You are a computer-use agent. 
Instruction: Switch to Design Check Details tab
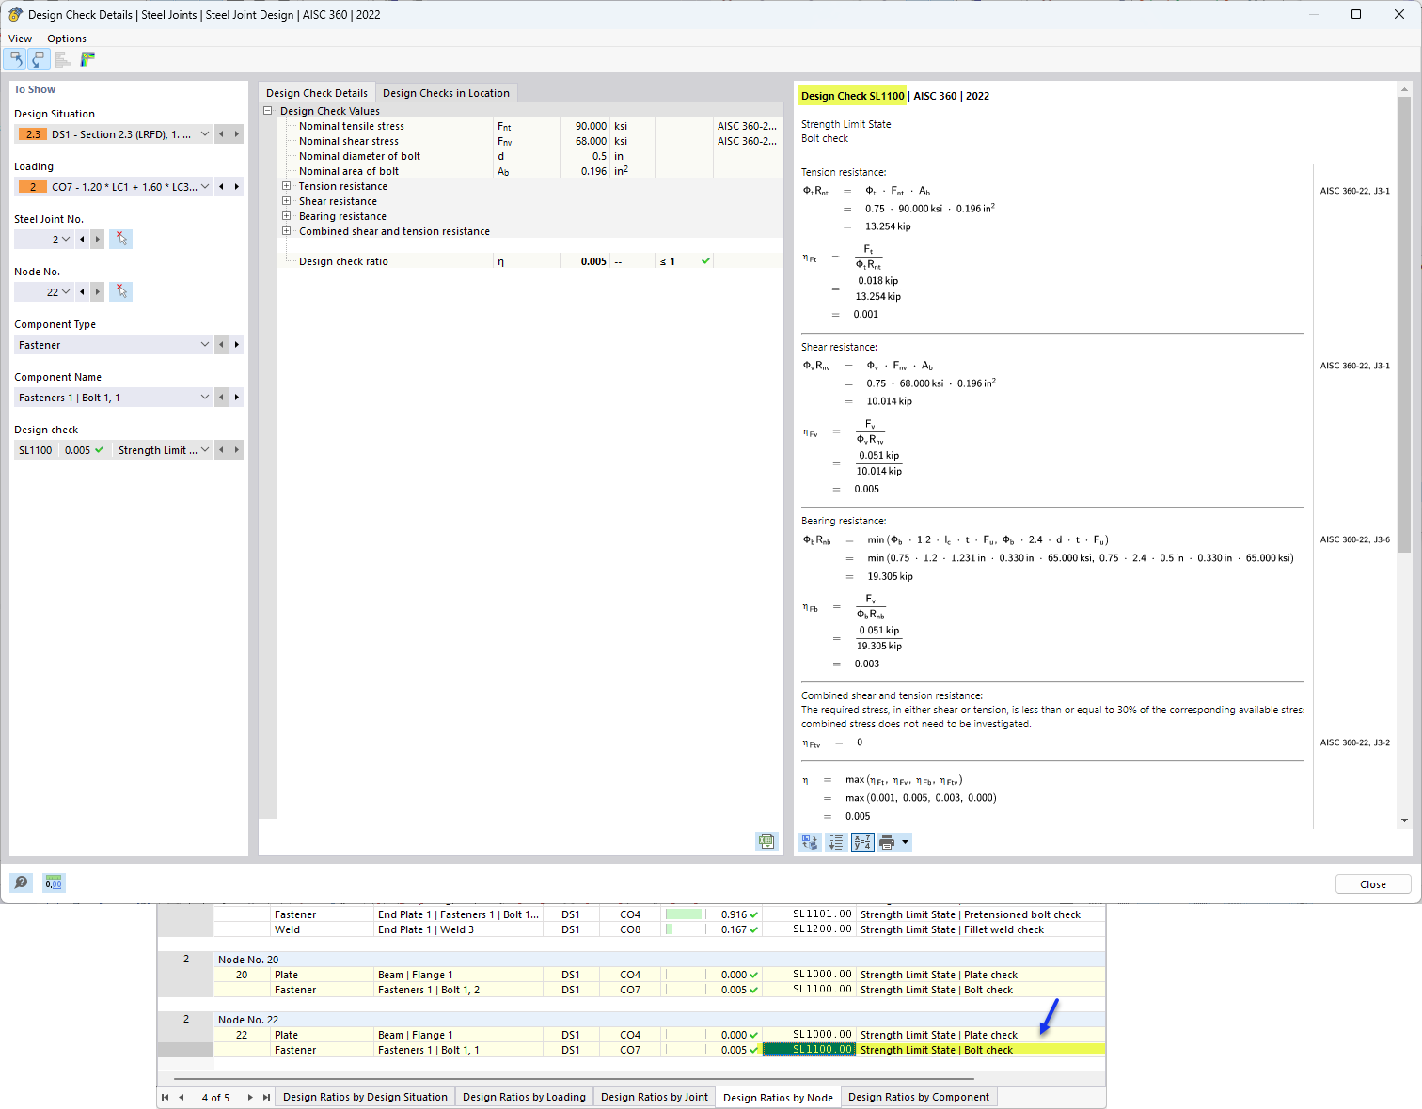point(317,93)
